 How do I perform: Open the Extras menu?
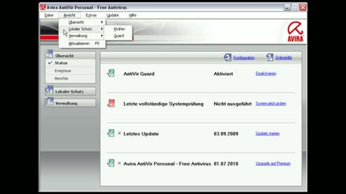pyautogui.click(x=91, y=15)
